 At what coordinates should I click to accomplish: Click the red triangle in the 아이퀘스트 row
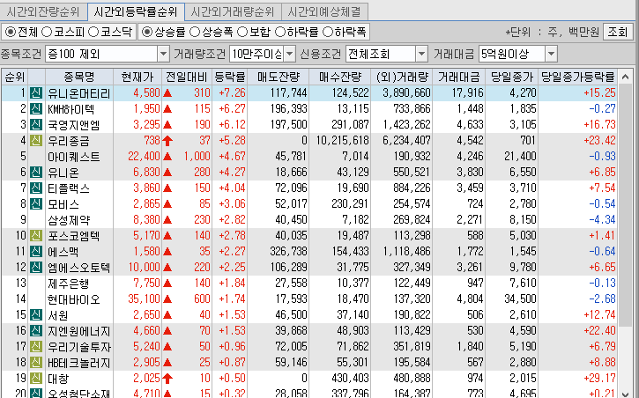[x=167, y=157]
